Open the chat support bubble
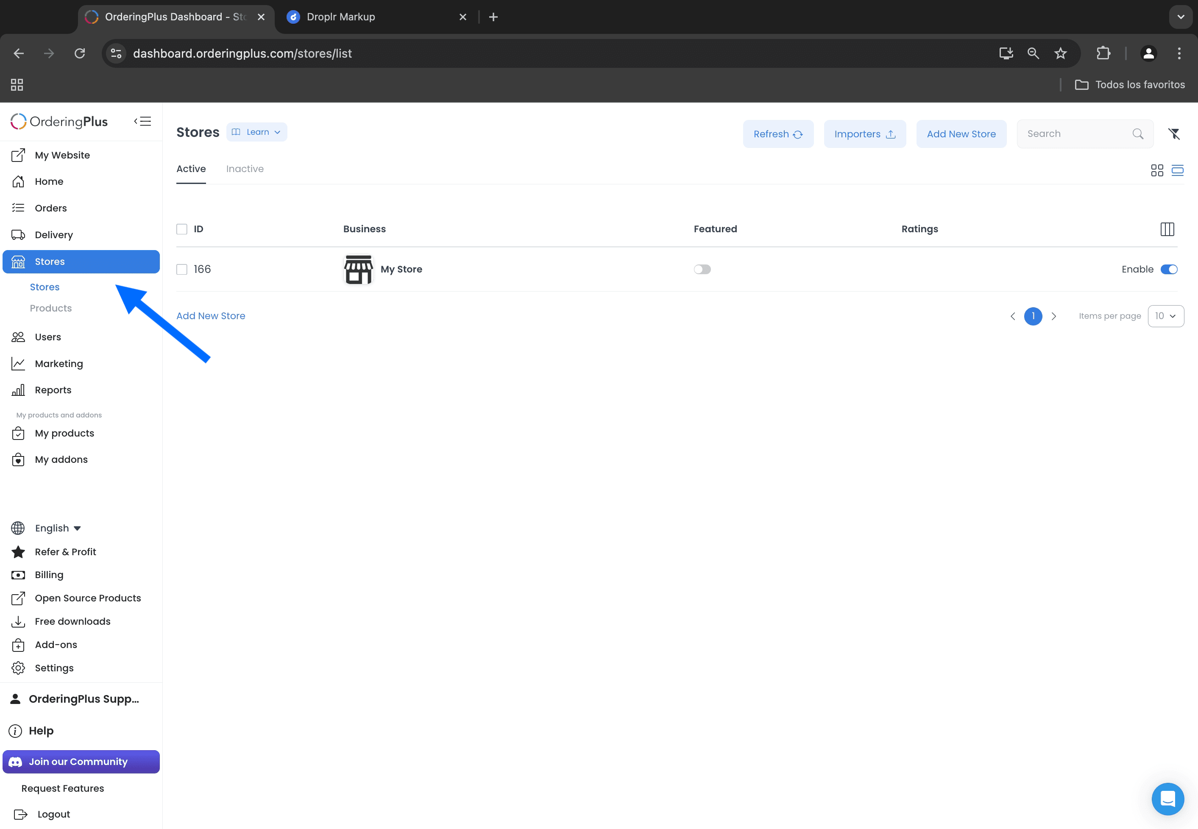Viewport: 1198px width, 829px height. (1167, 798)
